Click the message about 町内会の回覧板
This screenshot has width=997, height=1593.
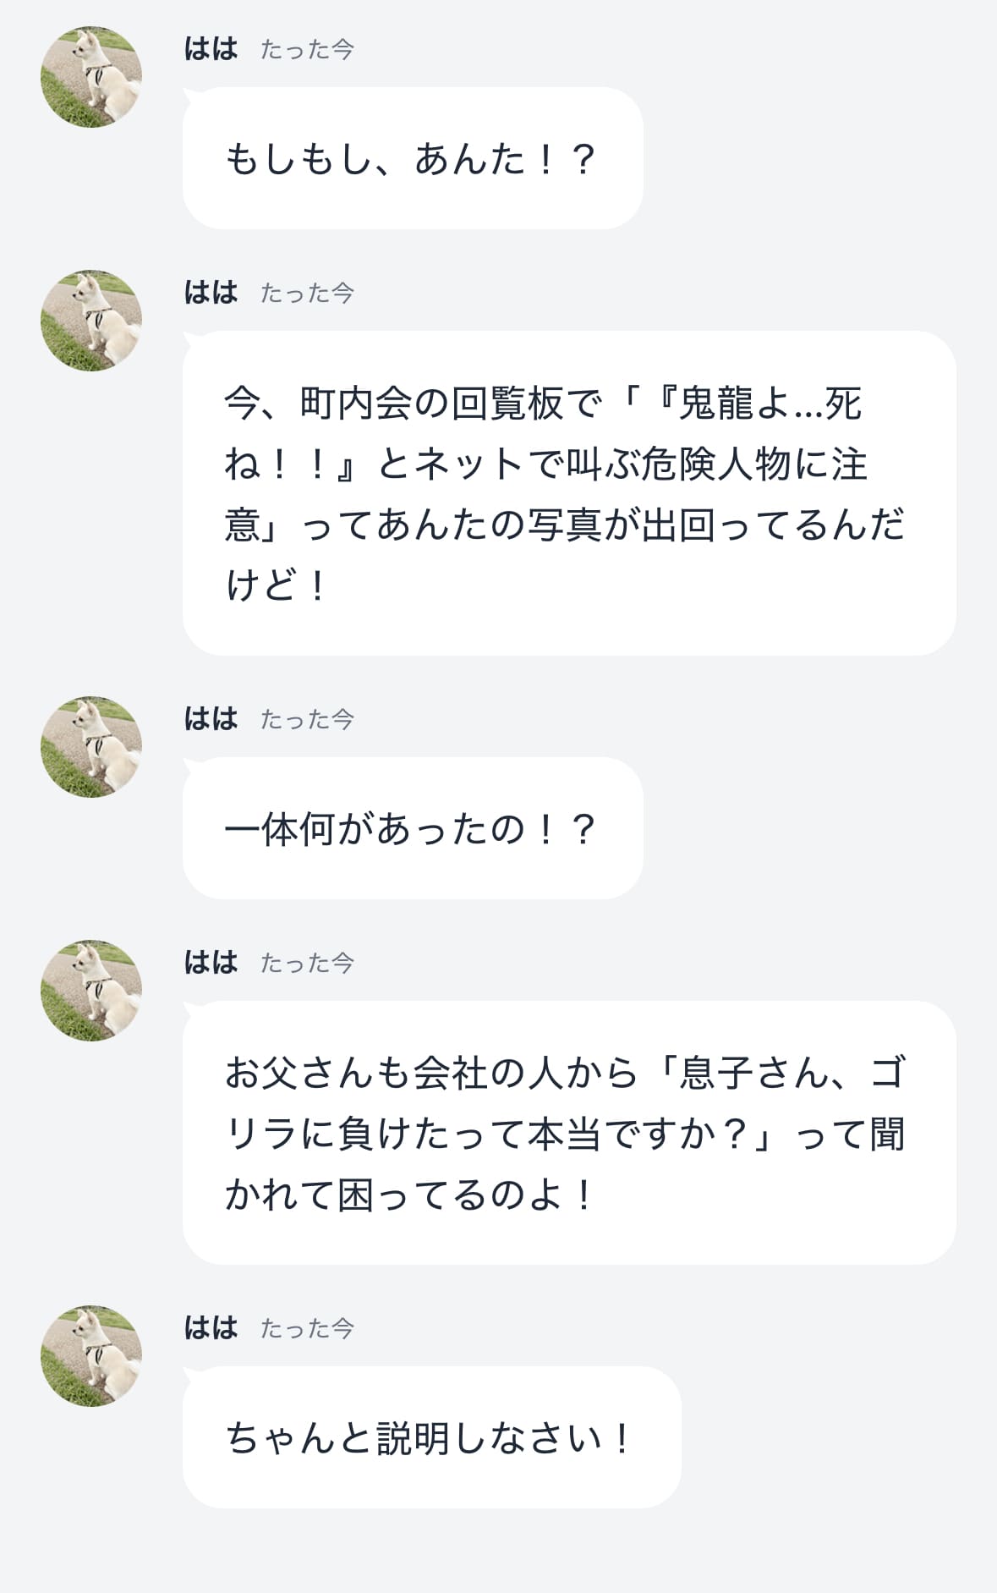[568, 493]
